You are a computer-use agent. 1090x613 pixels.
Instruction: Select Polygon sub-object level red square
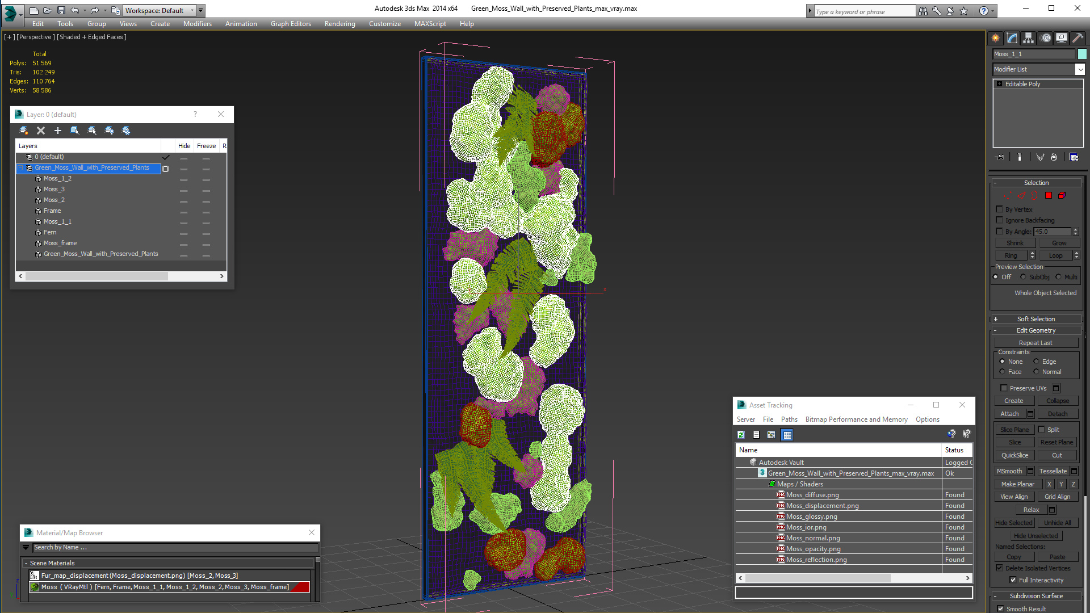1049,195
